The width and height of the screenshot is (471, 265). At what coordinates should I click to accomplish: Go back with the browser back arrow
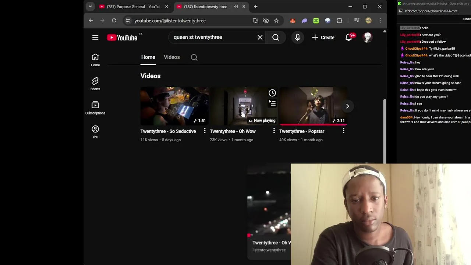[91, 21]
